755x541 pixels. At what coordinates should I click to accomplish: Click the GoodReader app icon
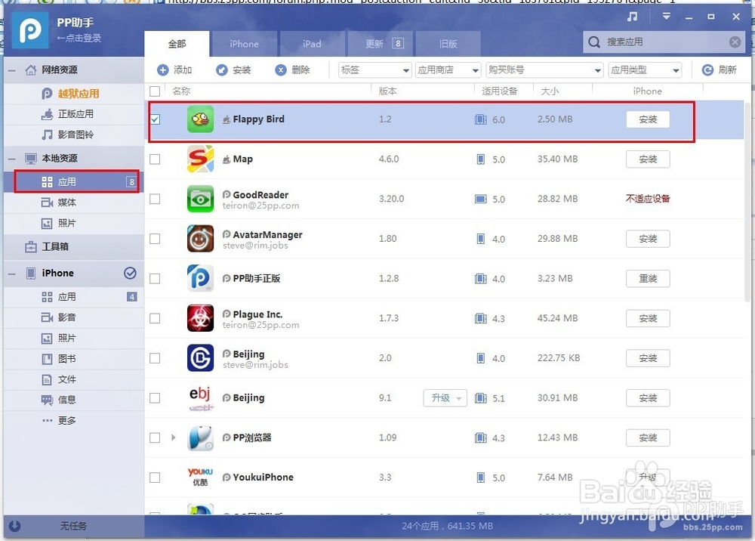[x=200, y=199]
